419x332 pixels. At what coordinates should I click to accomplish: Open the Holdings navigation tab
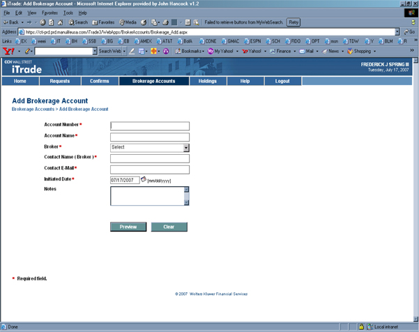208,82
